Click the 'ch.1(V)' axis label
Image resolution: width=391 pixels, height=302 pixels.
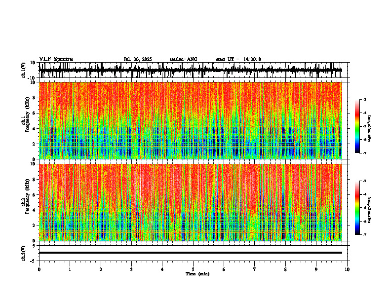(24, 70)
